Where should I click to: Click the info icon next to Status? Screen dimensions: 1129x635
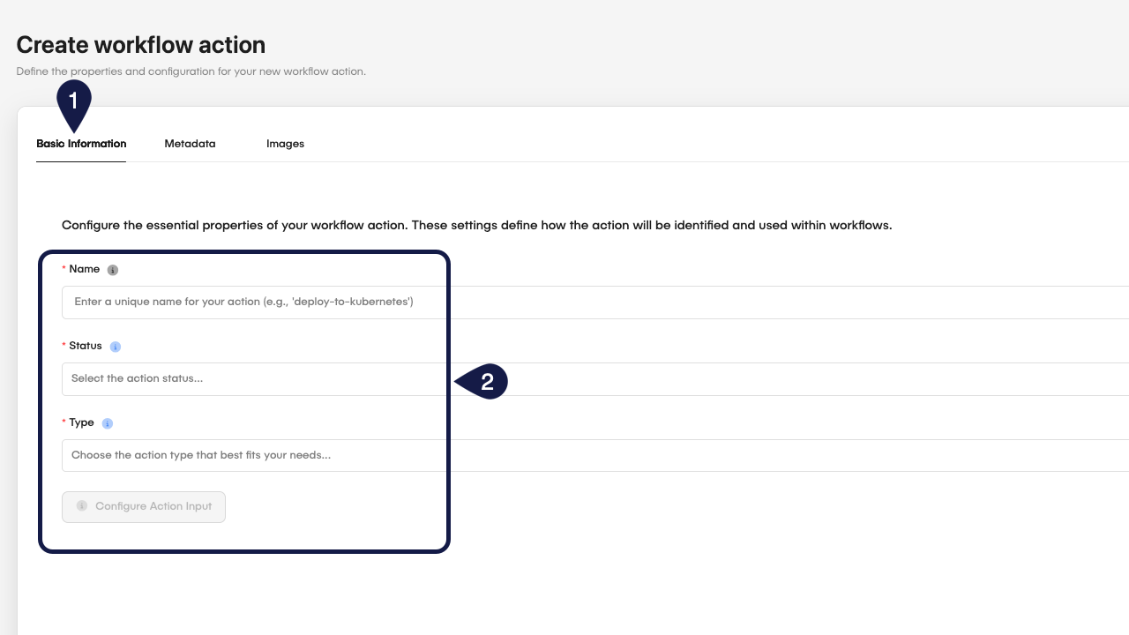[x=116, y=347]
